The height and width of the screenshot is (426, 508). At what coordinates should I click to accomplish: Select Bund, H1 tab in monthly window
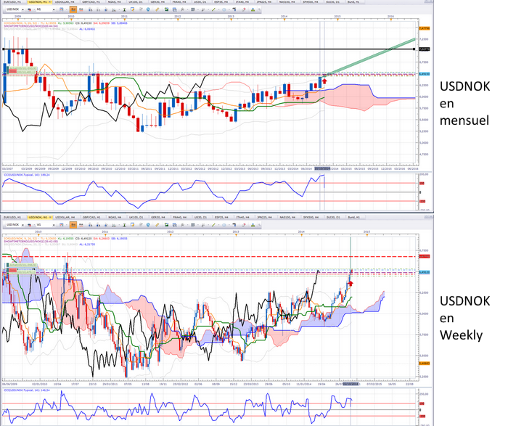[x=353, y=2]
